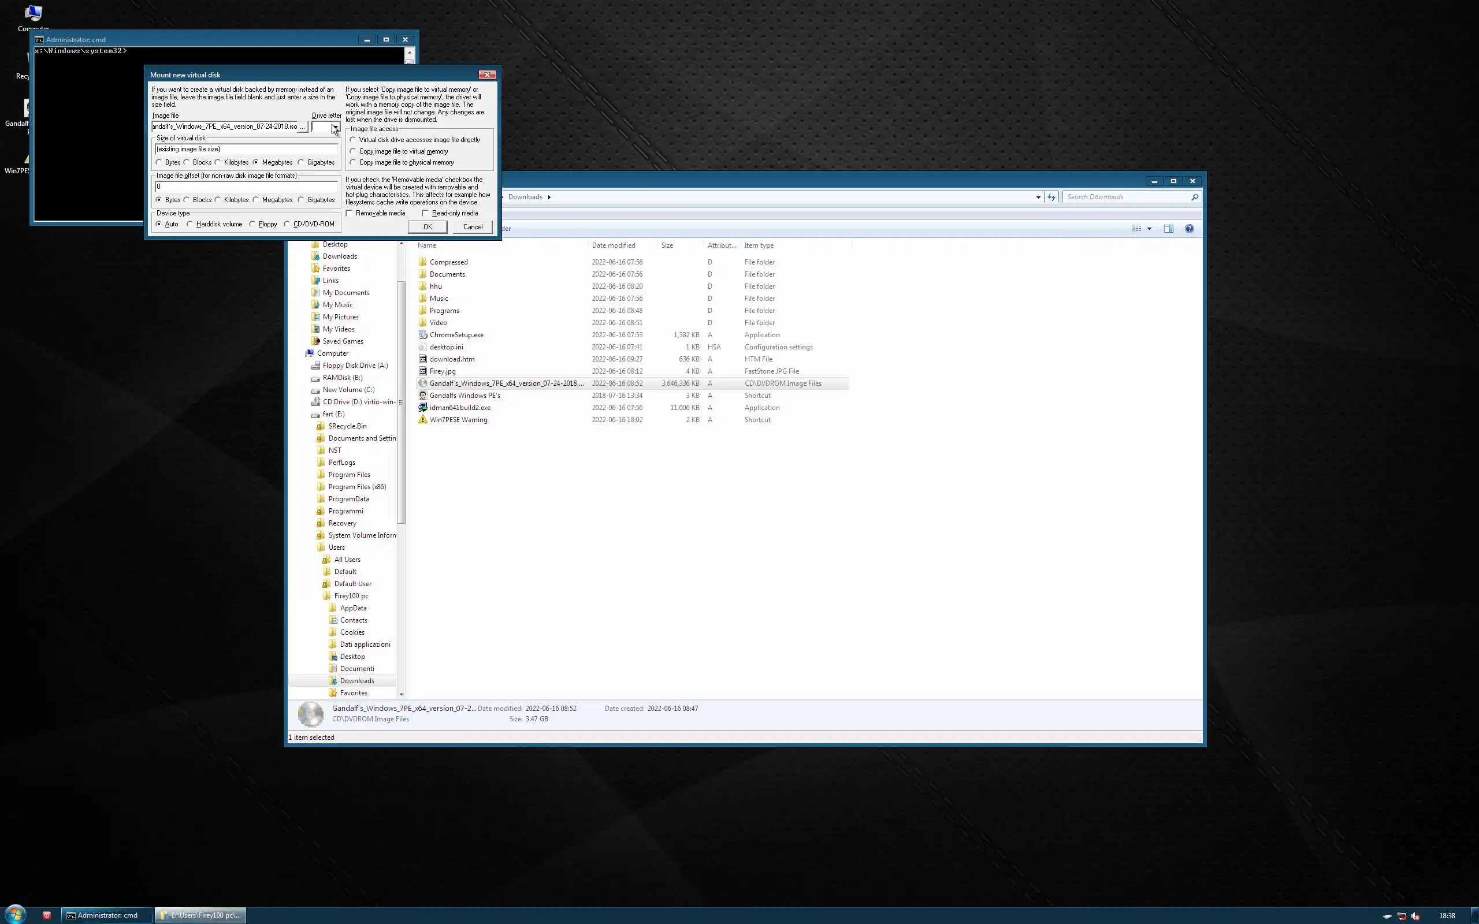Cancel the virtual disk dialog

click(473, 227)
